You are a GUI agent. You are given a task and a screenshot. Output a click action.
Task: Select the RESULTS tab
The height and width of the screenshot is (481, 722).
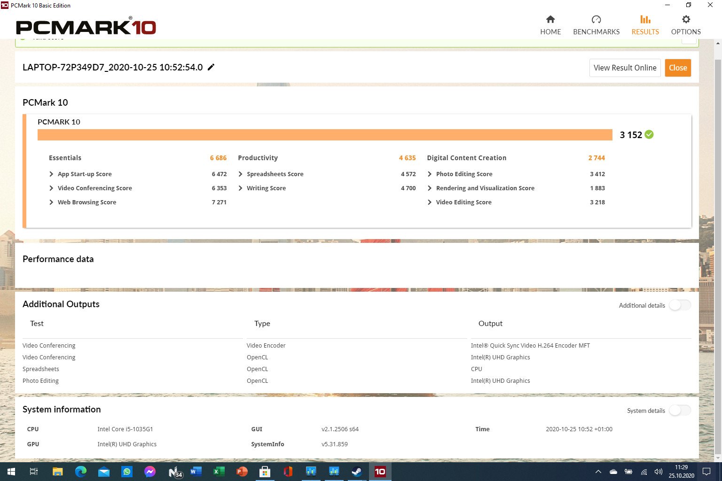pos(645,25)
